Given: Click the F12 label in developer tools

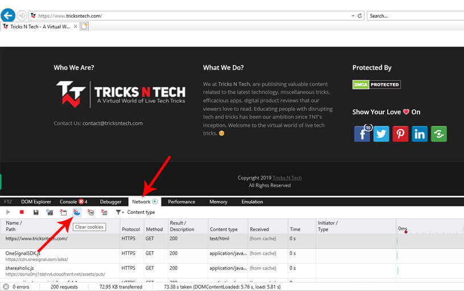Looking at the screenshot, I should pos(8,202).
